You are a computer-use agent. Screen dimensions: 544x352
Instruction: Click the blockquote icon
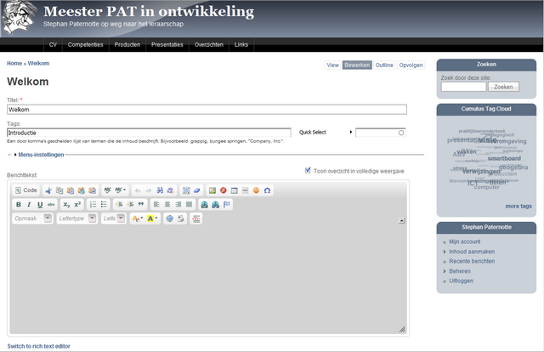point(140,205)
